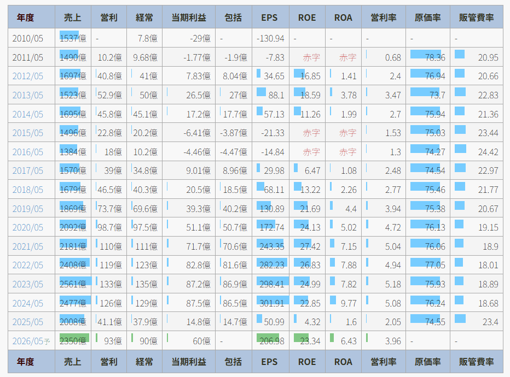
Task: Open the 2013/05 fiscal year link
Action: (x=28, y=95)
